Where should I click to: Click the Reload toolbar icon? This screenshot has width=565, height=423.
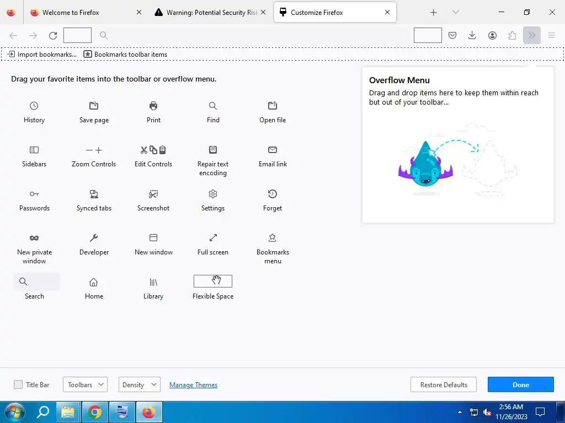point(53,35)
